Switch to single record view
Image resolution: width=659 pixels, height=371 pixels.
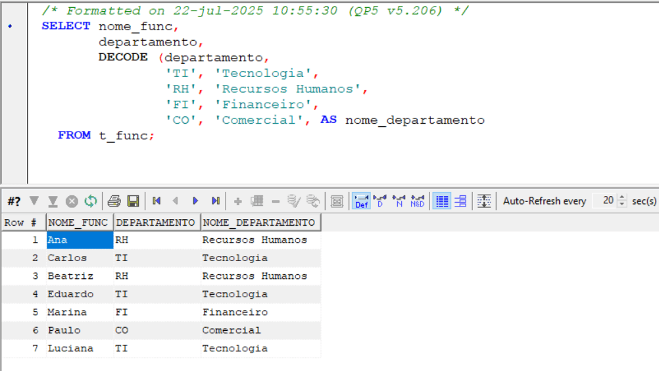(460, 201)
